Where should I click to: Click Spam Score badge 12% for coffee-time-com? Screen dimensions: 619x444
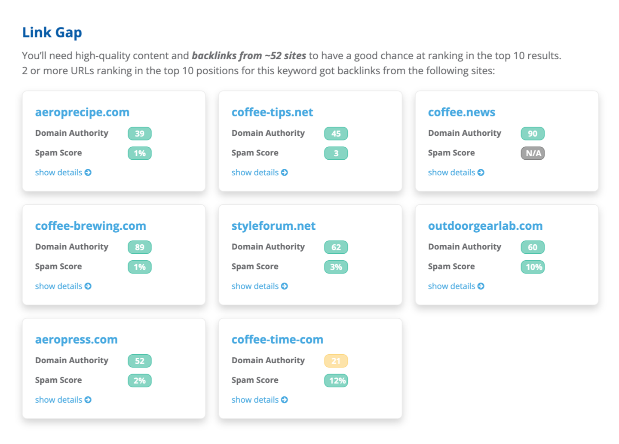click(336, 381)
